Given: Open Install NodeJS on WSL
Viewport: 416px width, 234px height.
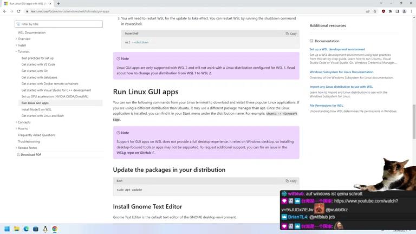Looking at the screenshot, I should click(36, 109).
